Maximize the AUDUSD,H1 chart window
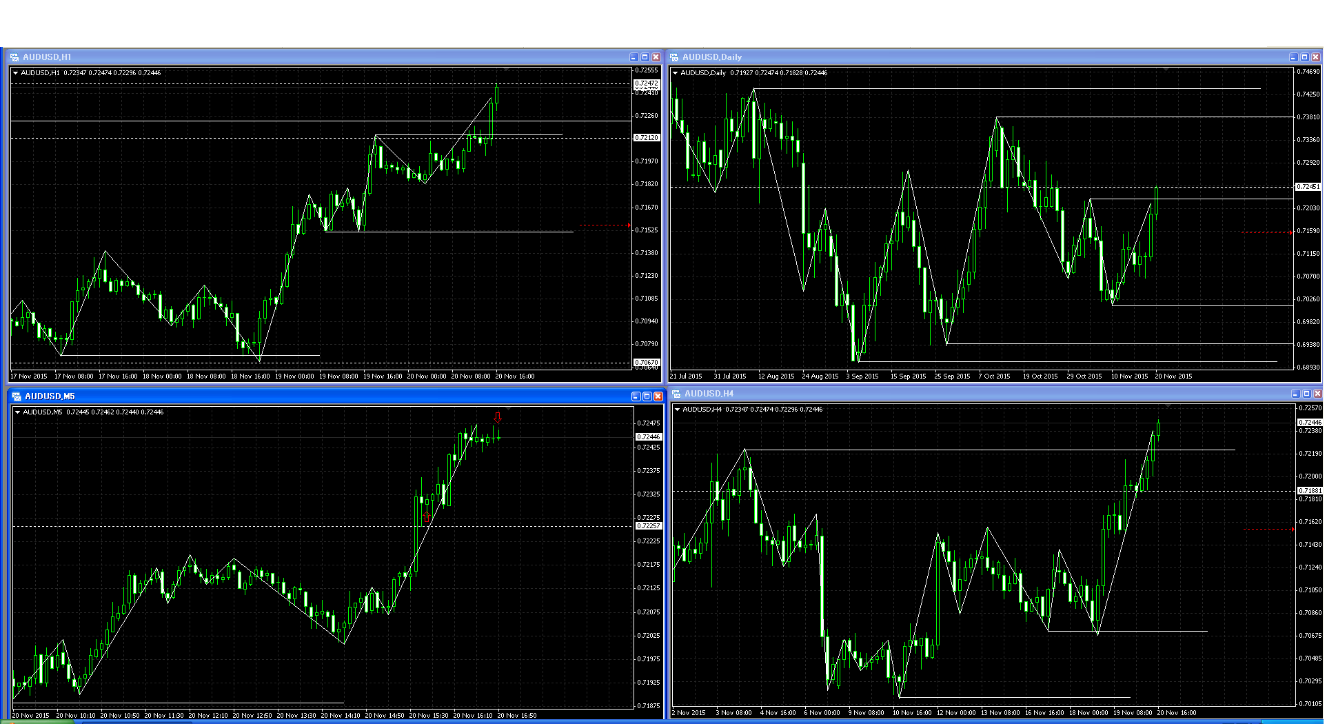Image resolution: width=1327 pixels, height=724 pixels. click(x=645, y=57)
